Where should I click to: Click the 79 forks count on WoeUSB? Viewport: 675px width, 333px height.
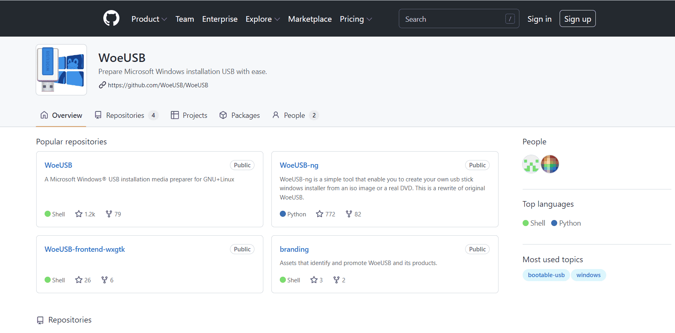point(118,214)
